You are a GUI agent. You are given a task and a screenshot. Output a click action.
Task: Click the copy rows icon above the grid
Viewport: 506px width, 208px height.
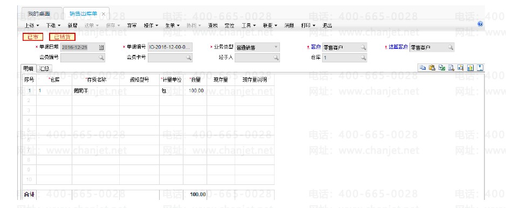(422, 68)
